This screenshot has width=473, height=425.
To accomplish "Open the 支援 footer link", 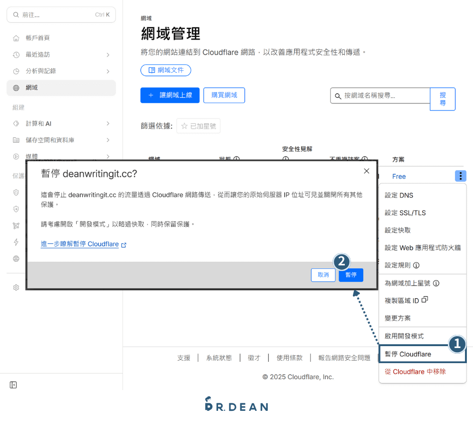I will click(x=184, y=358).
